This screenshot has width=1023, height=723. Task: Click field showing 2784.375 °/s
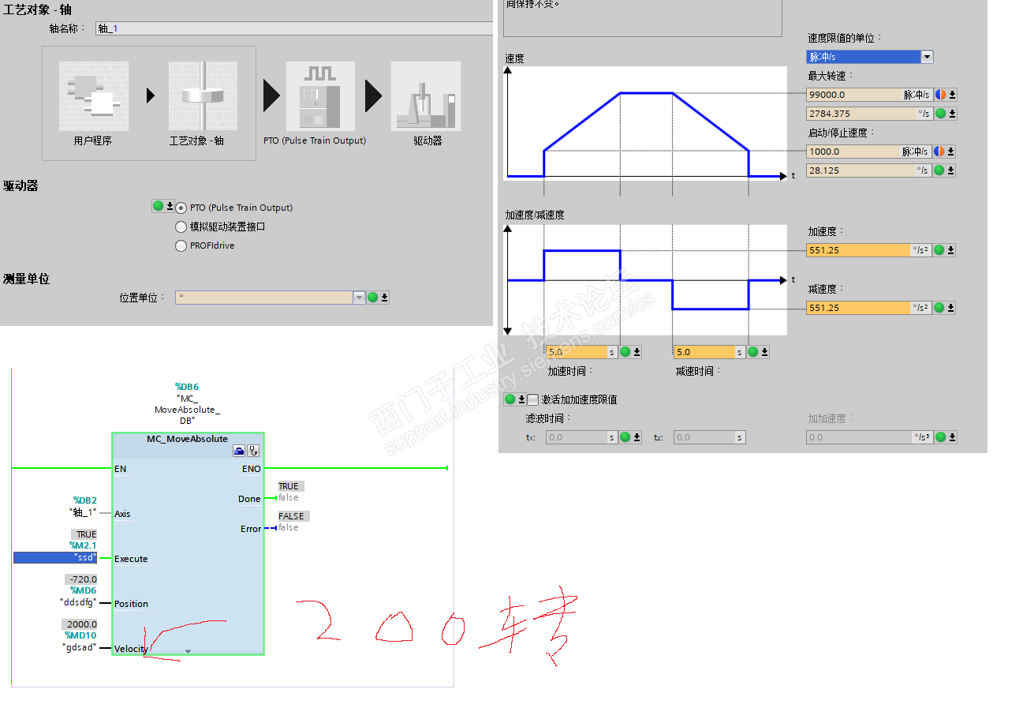pyautogui.click(x=869, y=114)
